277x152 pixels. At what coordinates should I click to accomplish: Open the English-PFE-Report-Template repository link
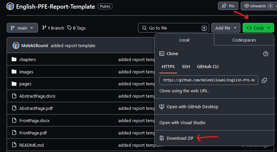(55, 7)
